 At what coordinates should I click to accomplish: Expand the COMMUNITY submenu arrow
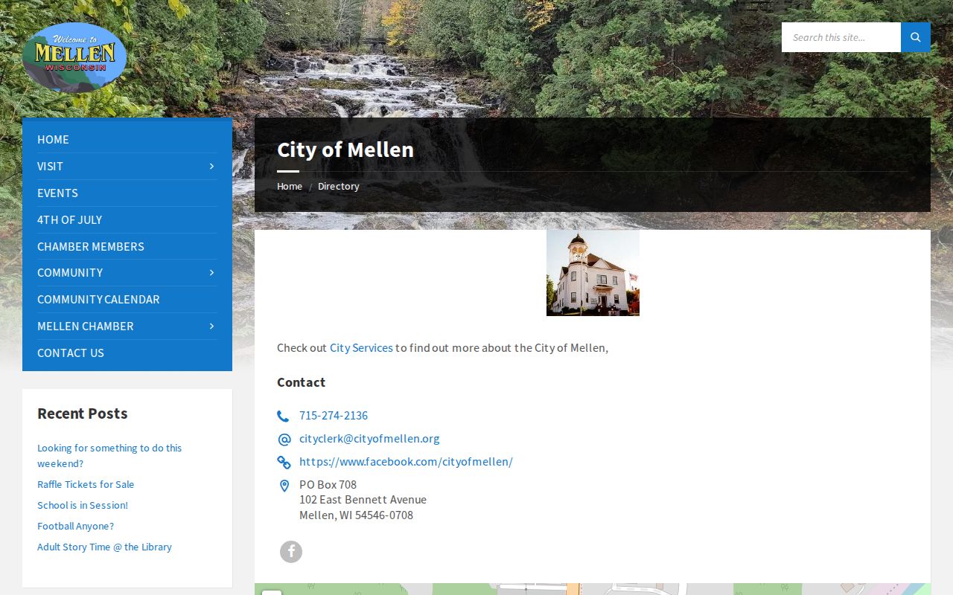211,272
